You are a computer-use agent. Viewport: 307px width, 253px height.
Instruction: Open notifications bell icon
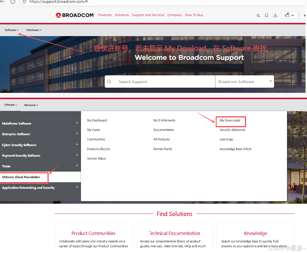tap(266, 15)
